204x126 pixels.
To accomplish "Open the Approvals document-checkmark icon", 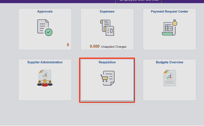I will 45,27.
